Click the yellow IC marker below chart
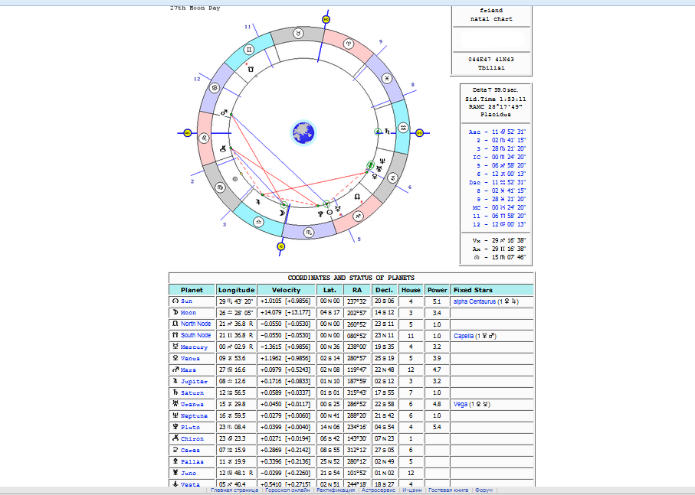Image resolution: width=695 pixels, height=495 pixels. click(x=280, y=246)
